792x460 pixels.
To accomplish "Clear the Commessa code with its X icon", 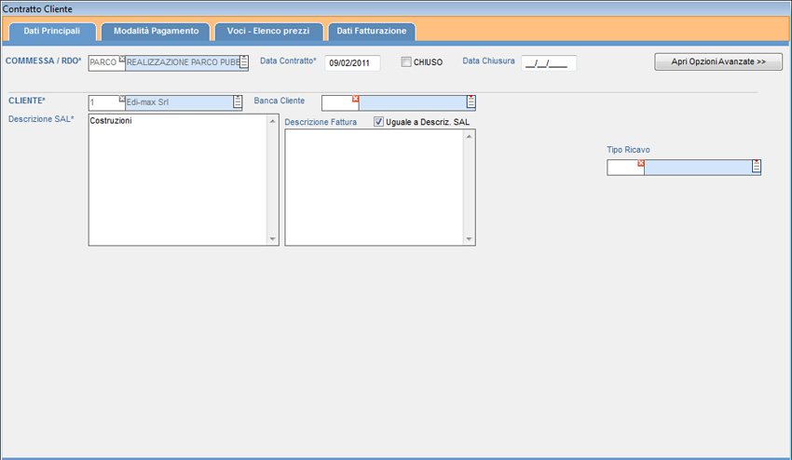I will (122, 60).
